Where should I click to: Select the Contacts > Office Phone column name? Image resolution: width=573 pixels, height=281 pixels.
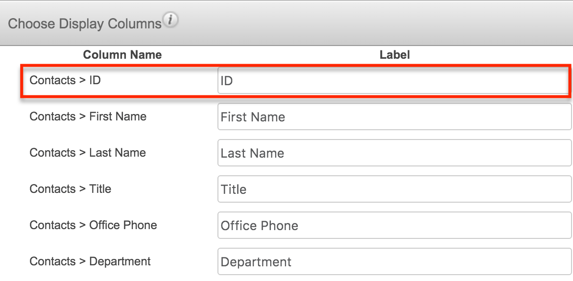tap(93, 225)
